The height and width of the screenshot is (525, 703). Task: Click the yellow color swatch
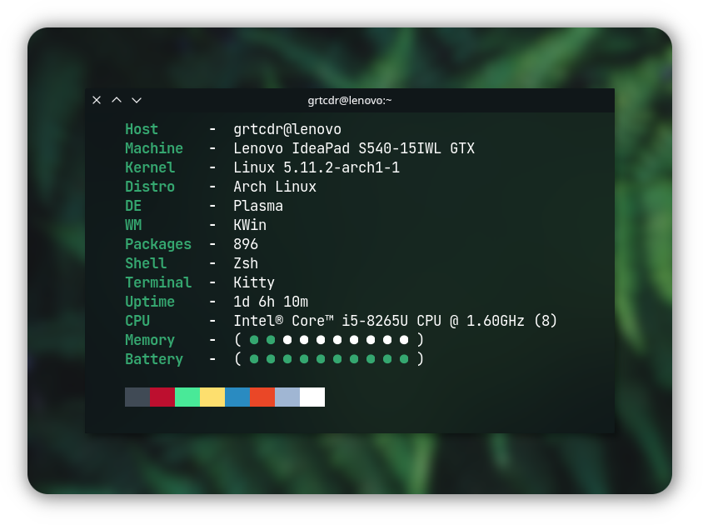[x=212, y=397]
